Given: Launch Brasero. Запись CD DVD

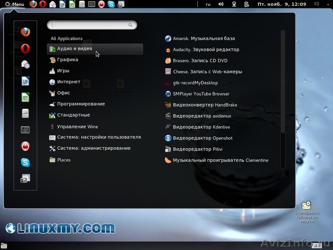Looking at the screenshot, I should coord(196,60).
